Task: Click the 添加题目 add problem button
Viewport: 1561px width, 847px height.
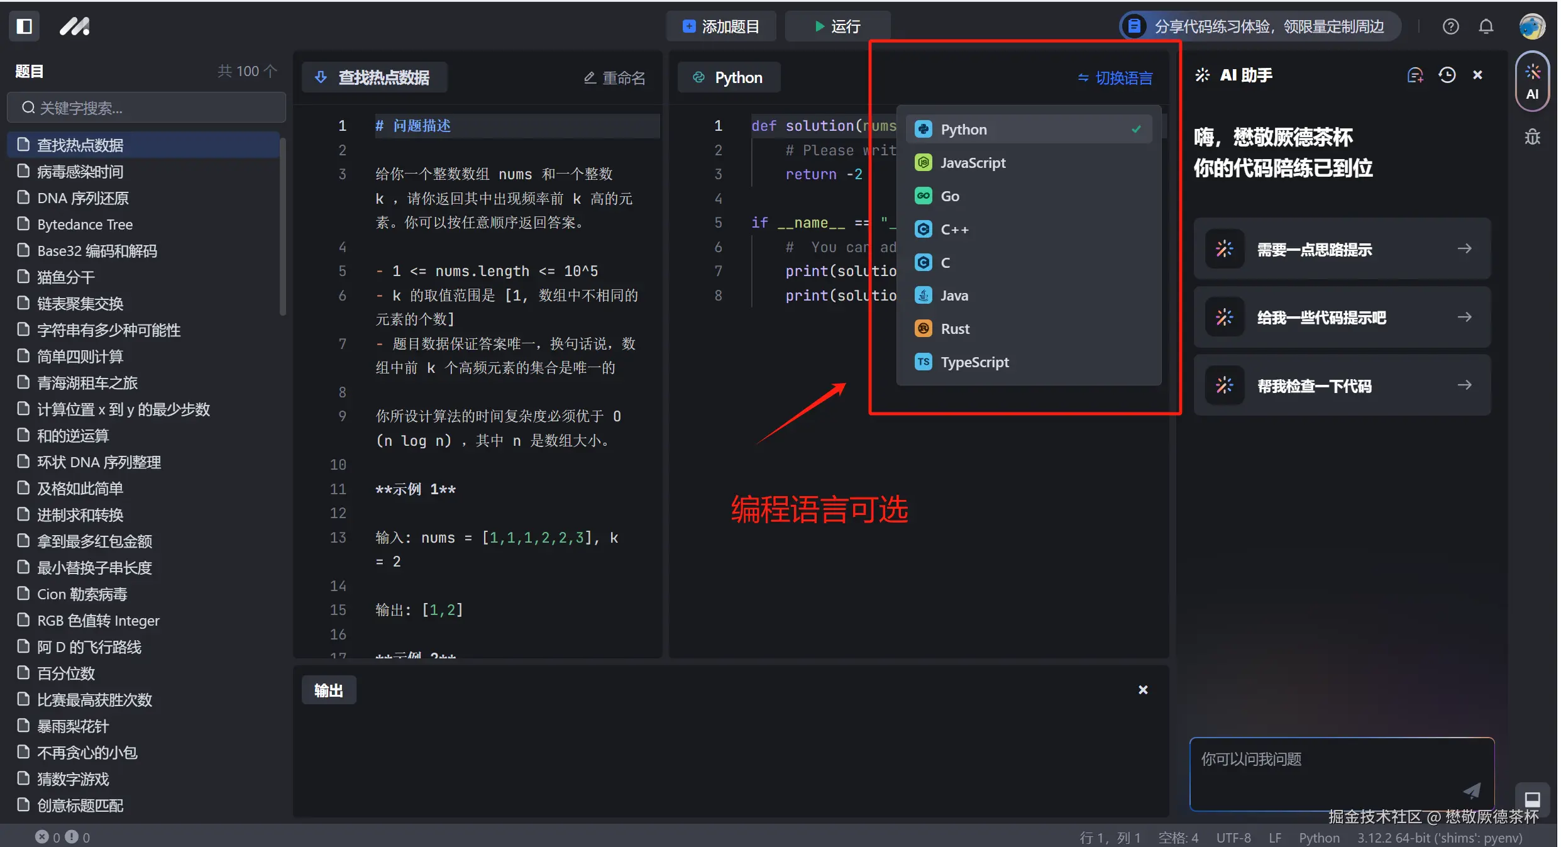Action: (x=721, y=26)
